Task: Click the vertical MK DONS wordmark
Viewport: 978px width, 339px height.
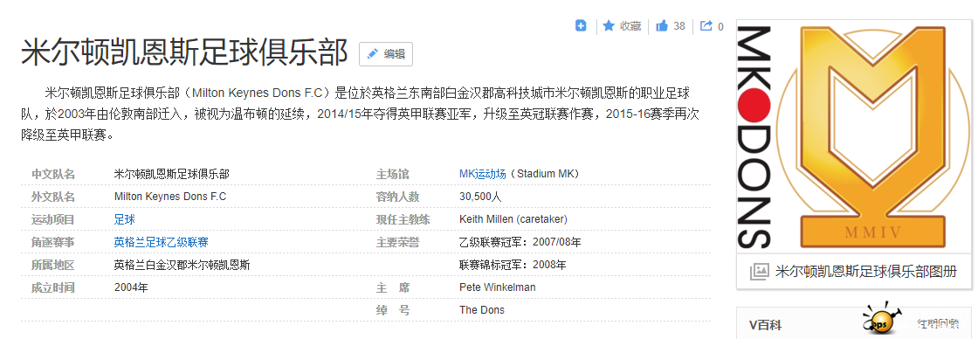Action: coord(754,137)
